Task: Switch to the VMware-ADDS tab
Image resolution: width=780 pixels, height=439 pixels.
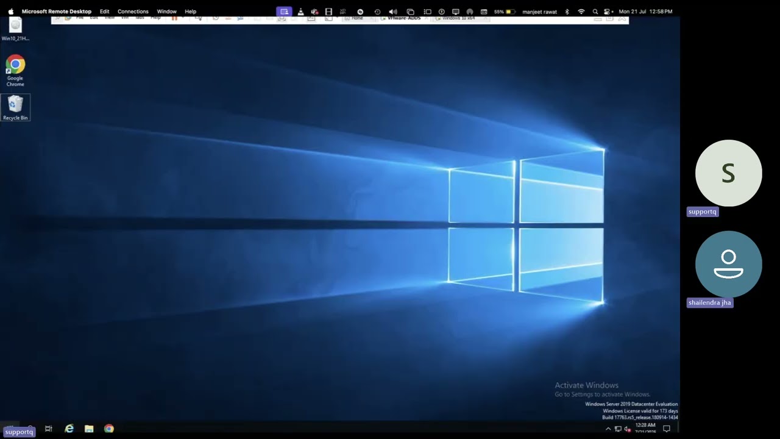Action: (404, 18)
